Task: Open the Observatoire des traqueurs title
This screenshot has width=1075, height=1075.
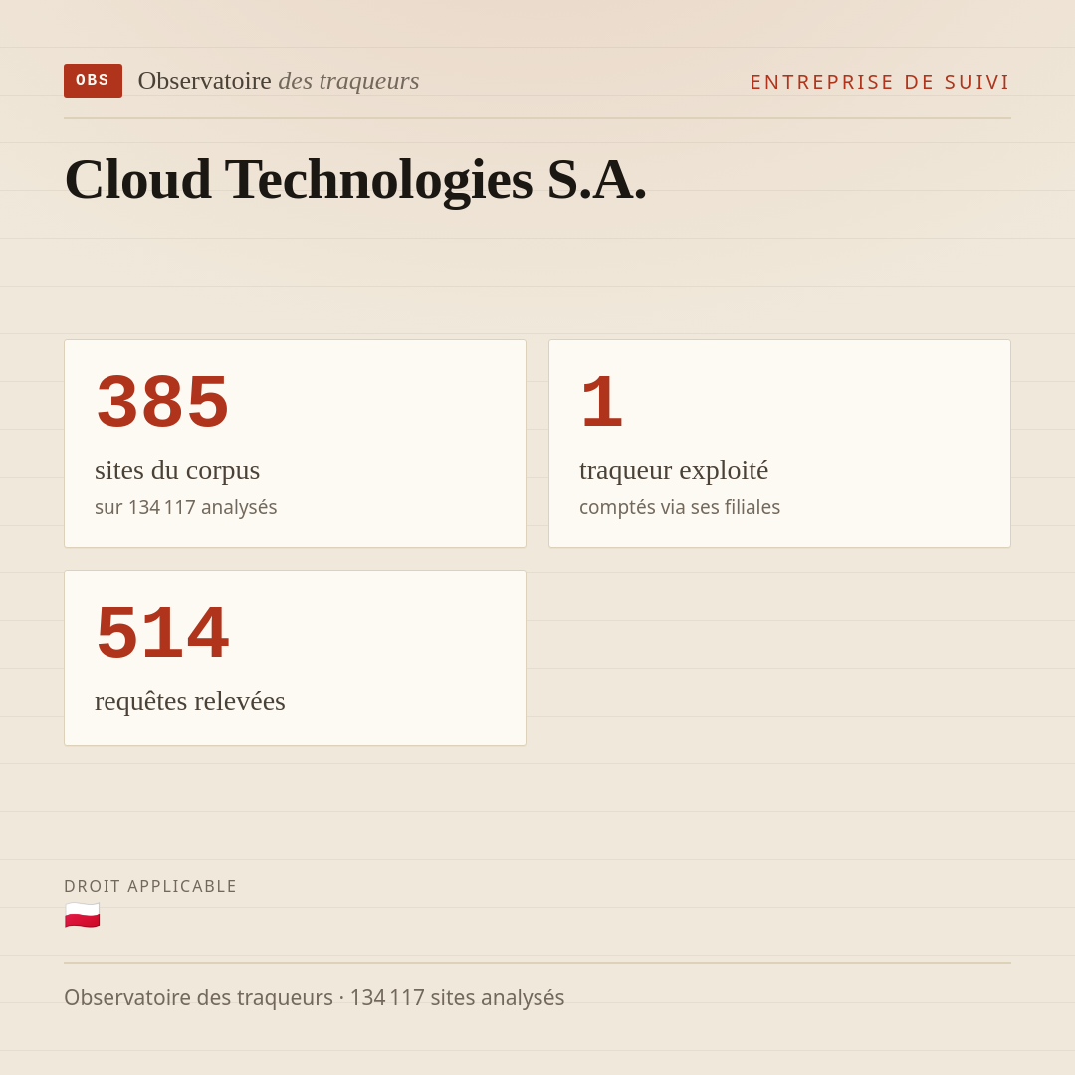Action: coord(279,81)
